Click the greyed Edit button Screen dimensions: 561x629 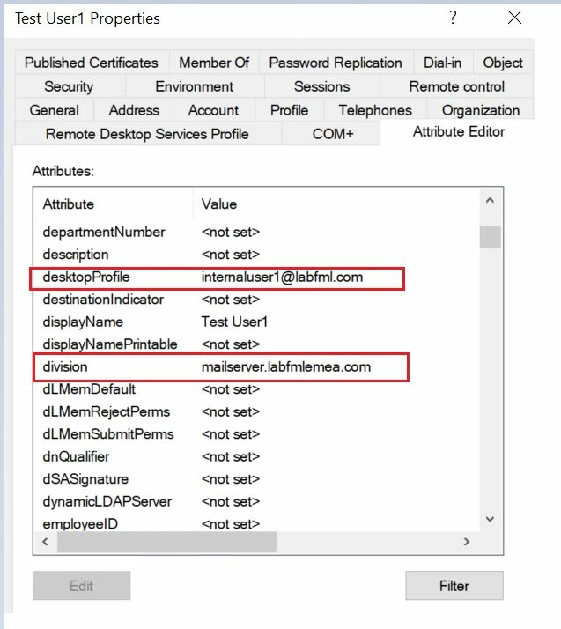click(81, 586)
